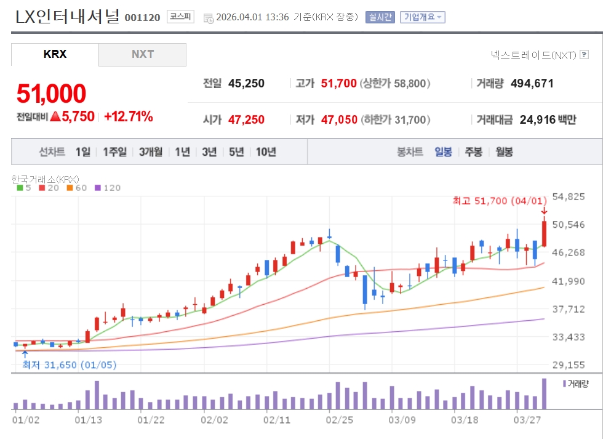
Task: Select the 주봉 candle chart
Action: [473, 152]
